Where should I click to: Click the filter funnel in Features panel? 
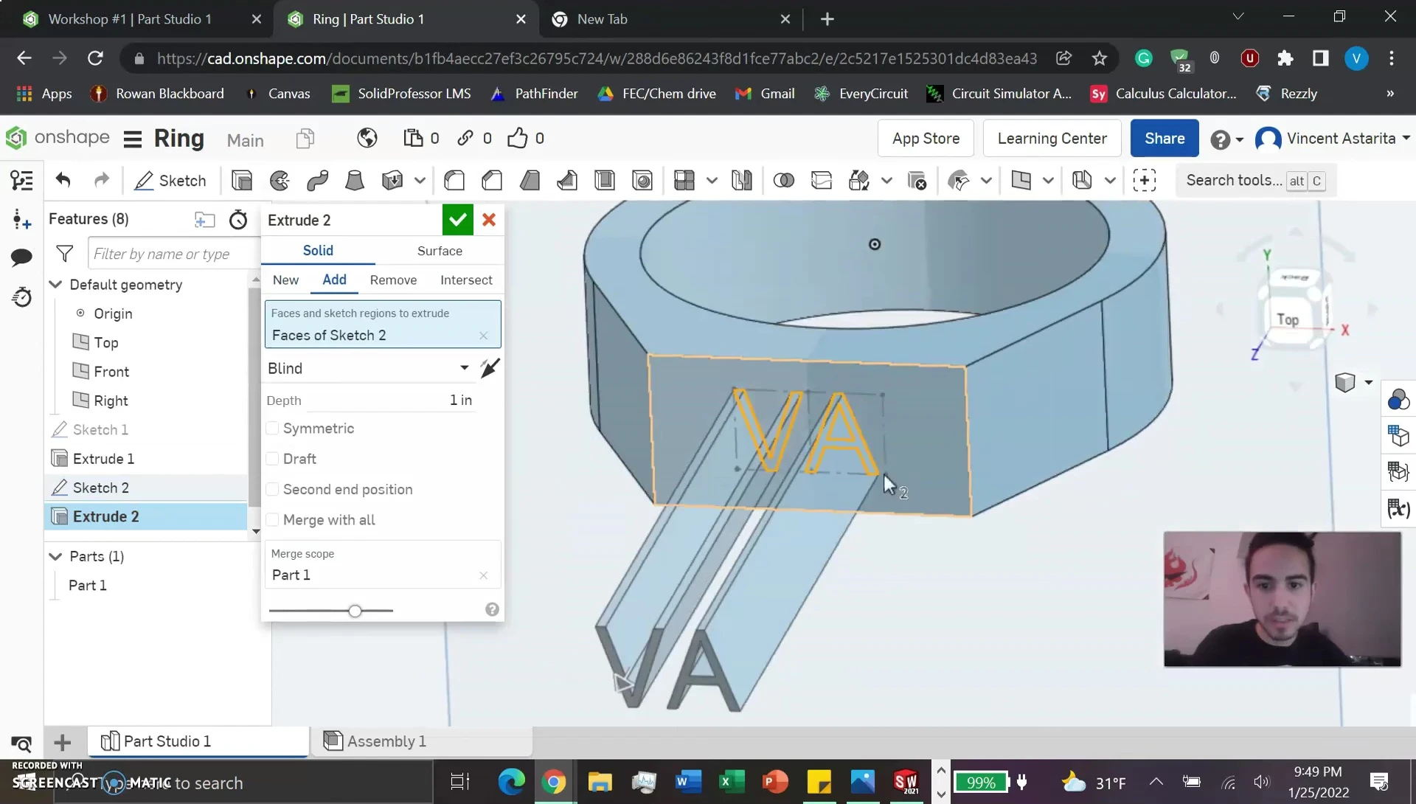[65, 253]
